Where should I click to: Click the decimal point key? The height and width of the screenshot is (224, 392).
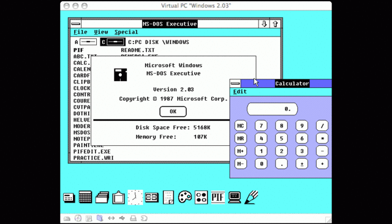282,164
